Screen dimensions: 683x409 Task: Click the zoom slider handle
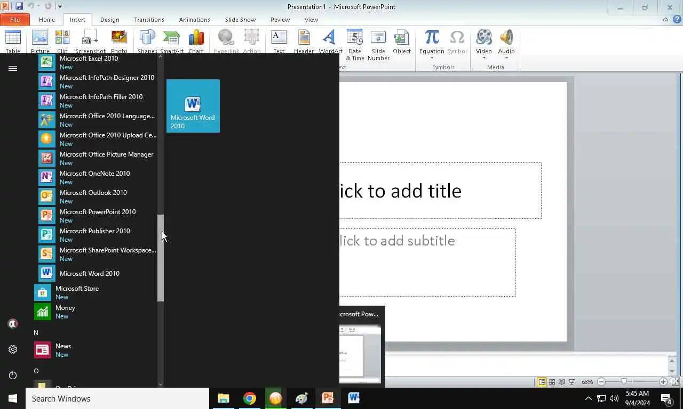tap(624, 382)
